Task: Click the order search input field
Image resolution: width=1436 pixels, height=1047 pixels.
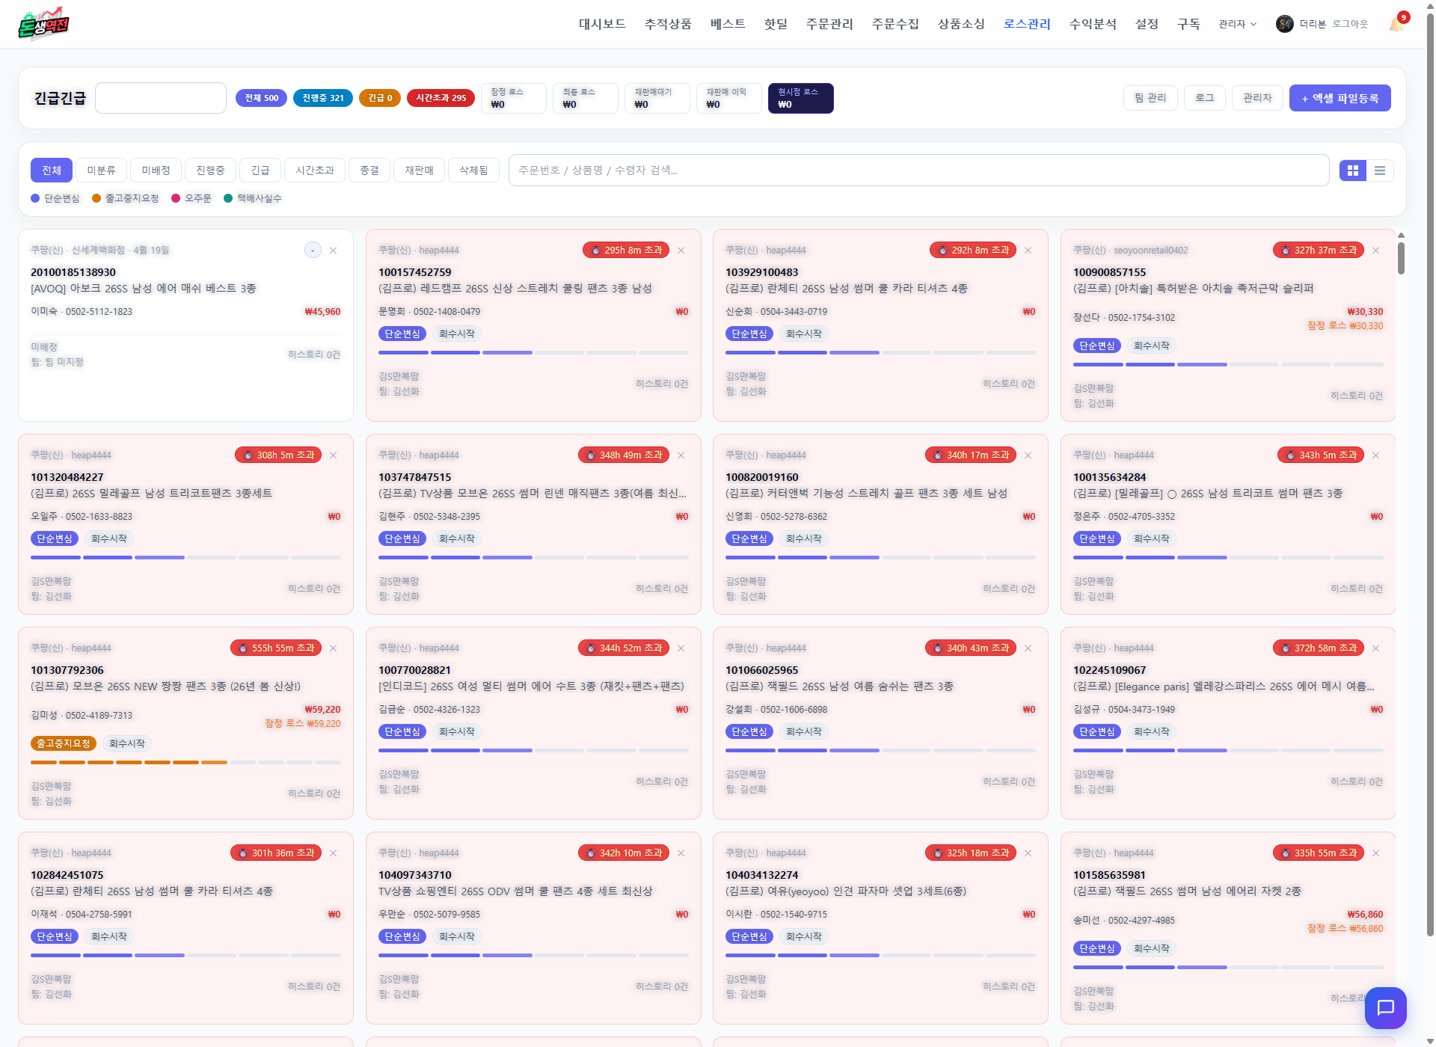Action: coord(918,171)
